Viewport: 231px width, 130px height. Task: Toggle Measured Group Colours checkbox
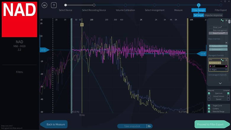pos(209,96)
